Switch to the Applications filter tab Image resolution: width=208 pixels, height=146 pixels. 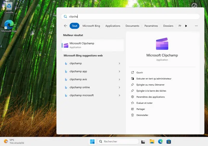[113, 26]
